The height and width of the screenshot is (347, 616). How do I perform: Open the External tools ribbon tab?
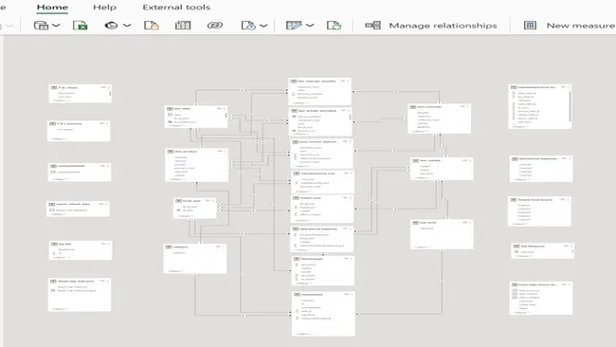coord(176,7)
